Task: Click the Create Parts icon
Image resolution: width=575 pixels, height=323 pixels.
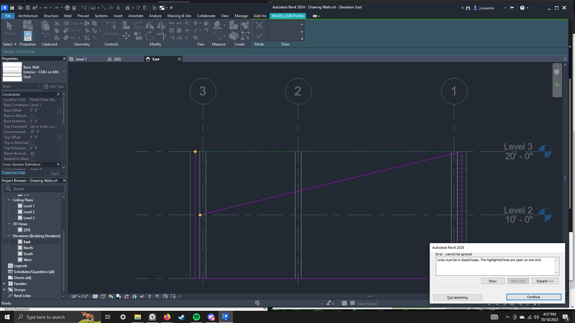Action: click(234, 36)
